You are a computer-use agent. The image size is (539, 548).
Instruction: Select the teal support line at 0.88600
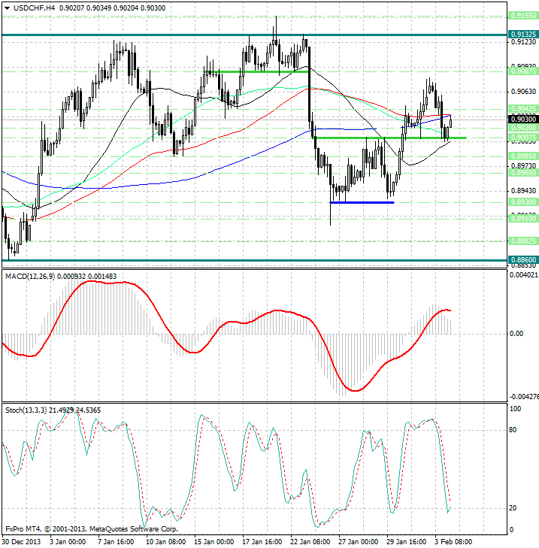pyautogui.click(x=255, y=260)
